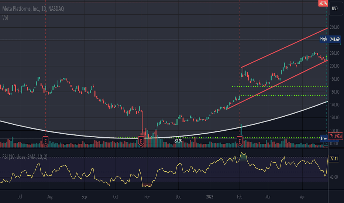The height and width of the screenshot is (203, 344).
Task: Click the earnings E marker near November
Action: 141,141
